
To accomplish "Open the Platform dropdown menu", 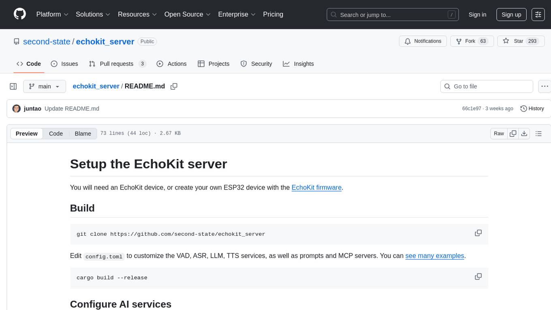I will [52, 14].
